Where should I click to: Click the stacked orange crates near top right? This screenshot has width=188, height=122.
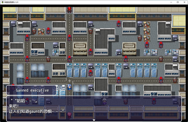(147, 30)
